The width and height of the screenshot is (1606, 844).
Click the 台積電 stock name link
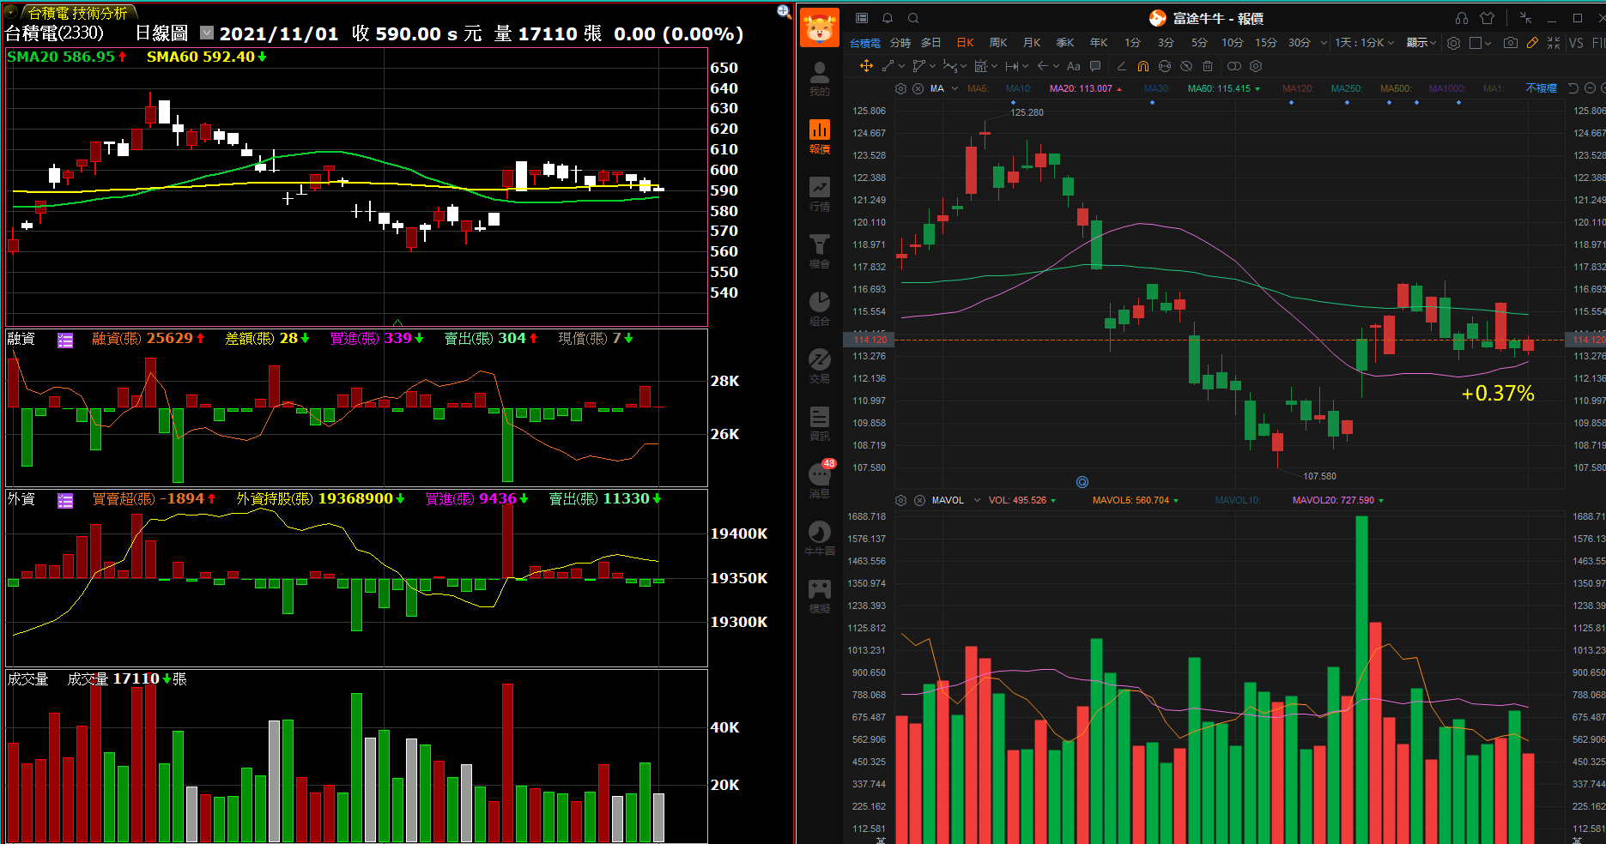865,43
